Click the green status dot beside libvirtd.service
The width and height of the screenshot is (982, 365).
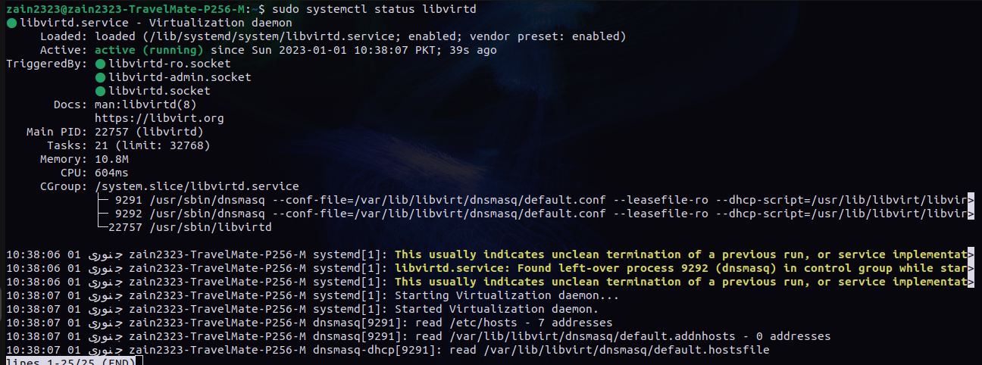point(11,23)
